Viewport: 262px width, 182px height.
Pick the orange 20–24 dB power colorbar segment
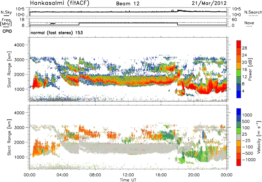[x=239, y=59]
